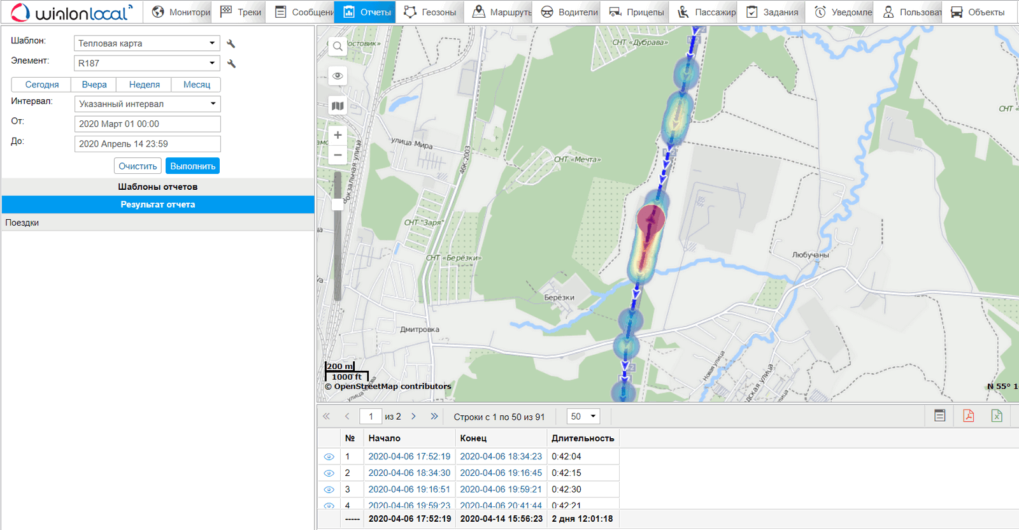
Task: Switch to the Геозоны tab
Action: (431, 12)
